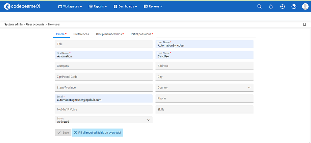Open the user avatar profile menu
This screenshot has height=143, width=311.
pyautogui.click(x=305, y=6)
